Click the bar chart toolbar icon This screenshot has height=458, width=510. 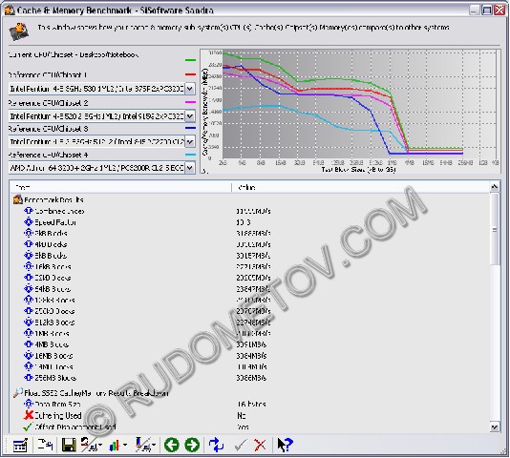tap(115, 445)
